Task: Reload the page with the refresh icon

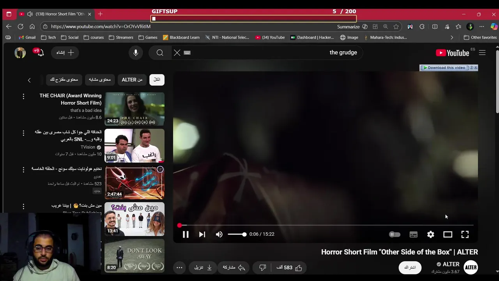Action: (20, 27)
